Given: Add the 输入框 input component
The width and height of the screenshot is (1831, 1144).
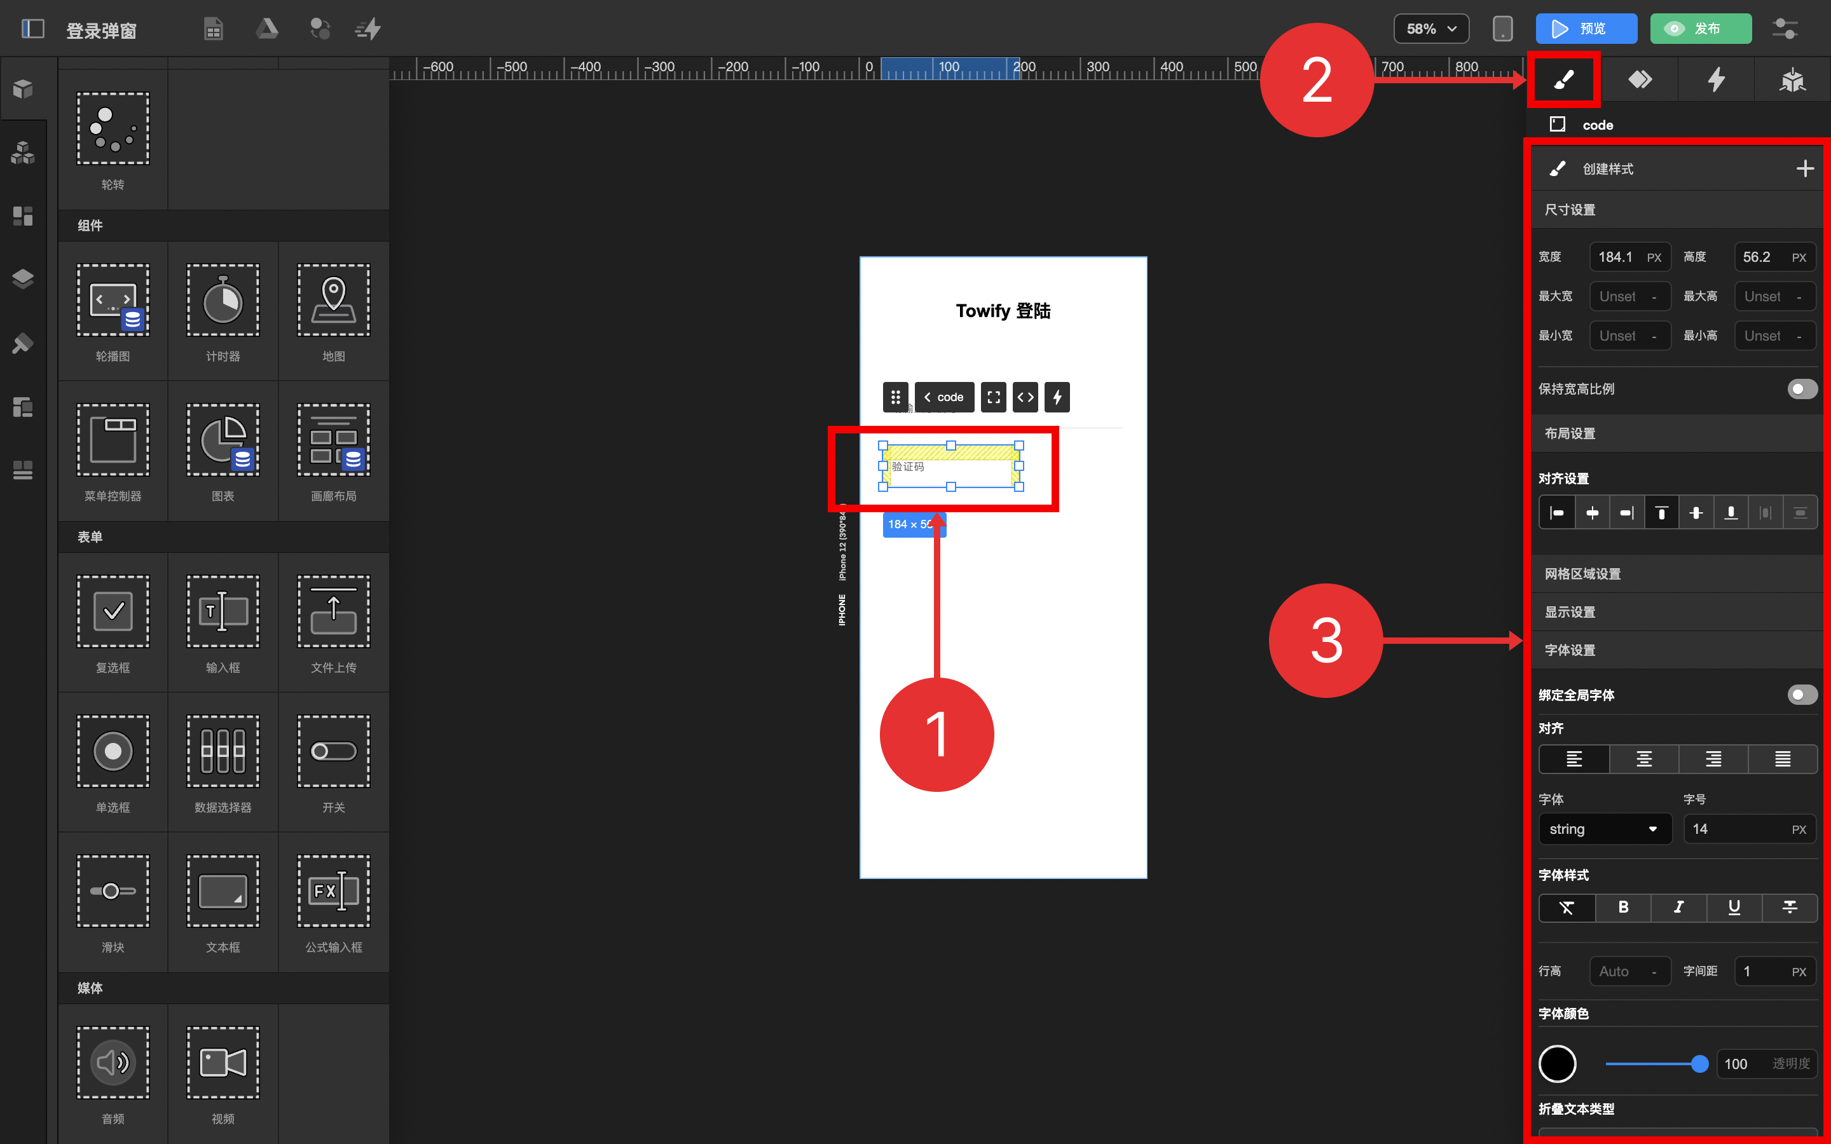Looking at the screenshot, I should [x=223, y=623].
